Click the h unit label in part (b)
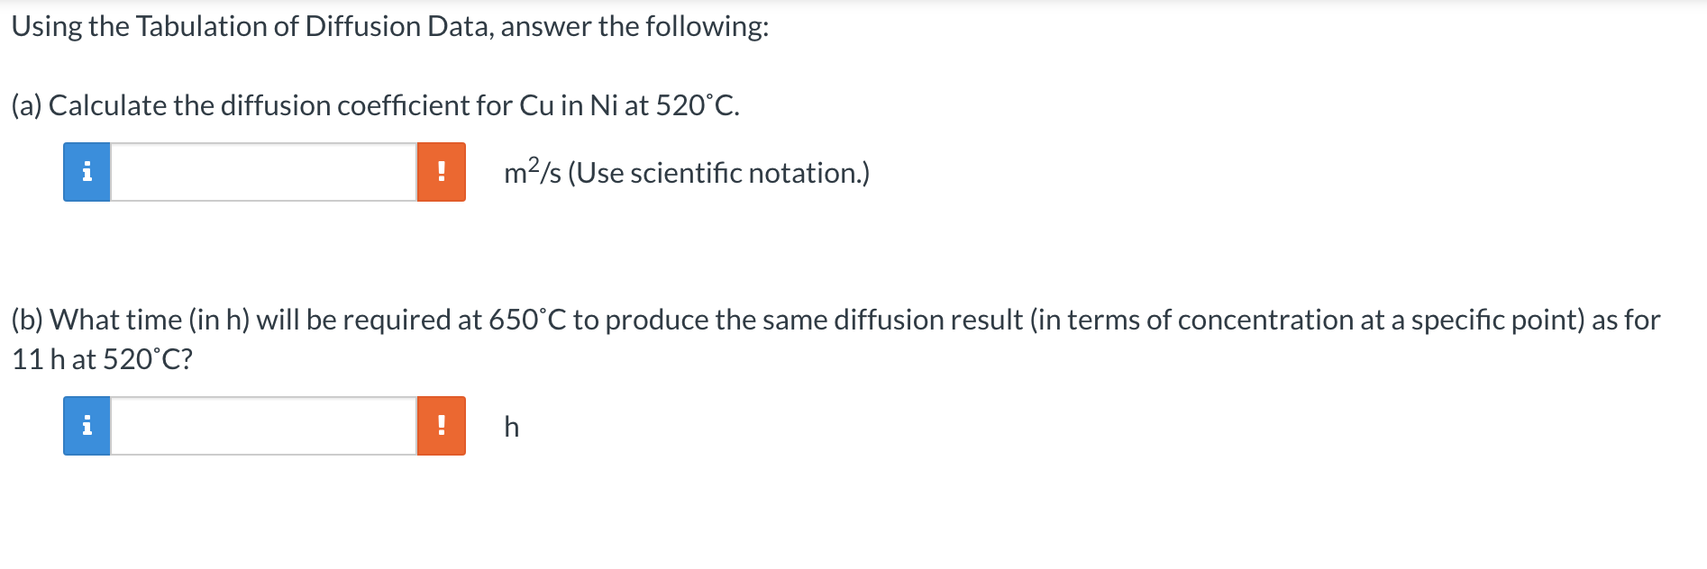1707x569 pixels. (510, 427)
